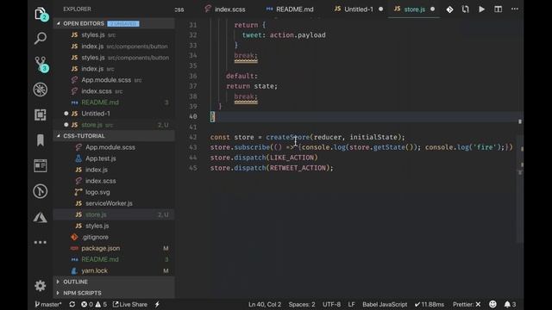This screenshot has height=310, width=552.
Task: Open the GitLens activity bar icon
Action: pyautogui.click(x=41, y=191)
